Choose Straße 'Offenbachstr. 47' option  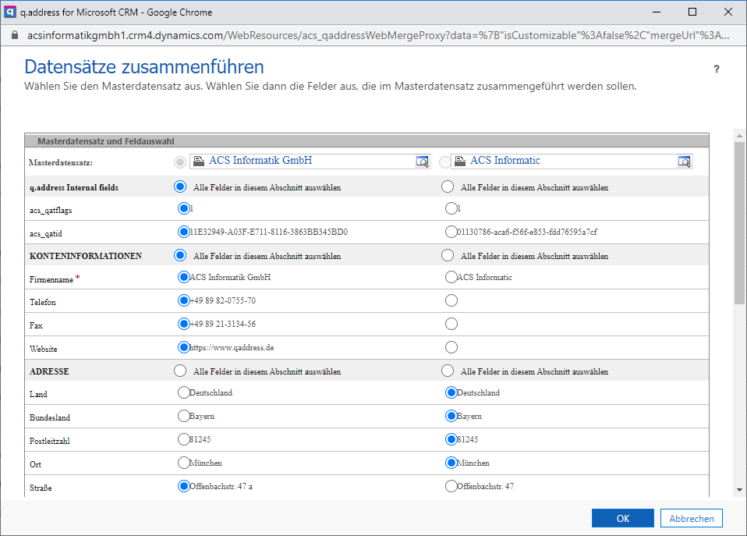(451, 486)
